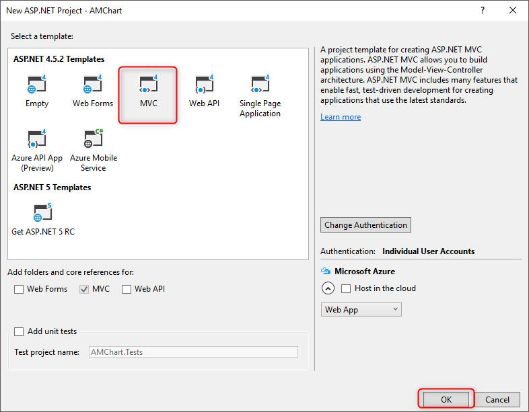Click the Add folders and core references label
This screenshot has height=412, width=529.
tap(71, 272)
